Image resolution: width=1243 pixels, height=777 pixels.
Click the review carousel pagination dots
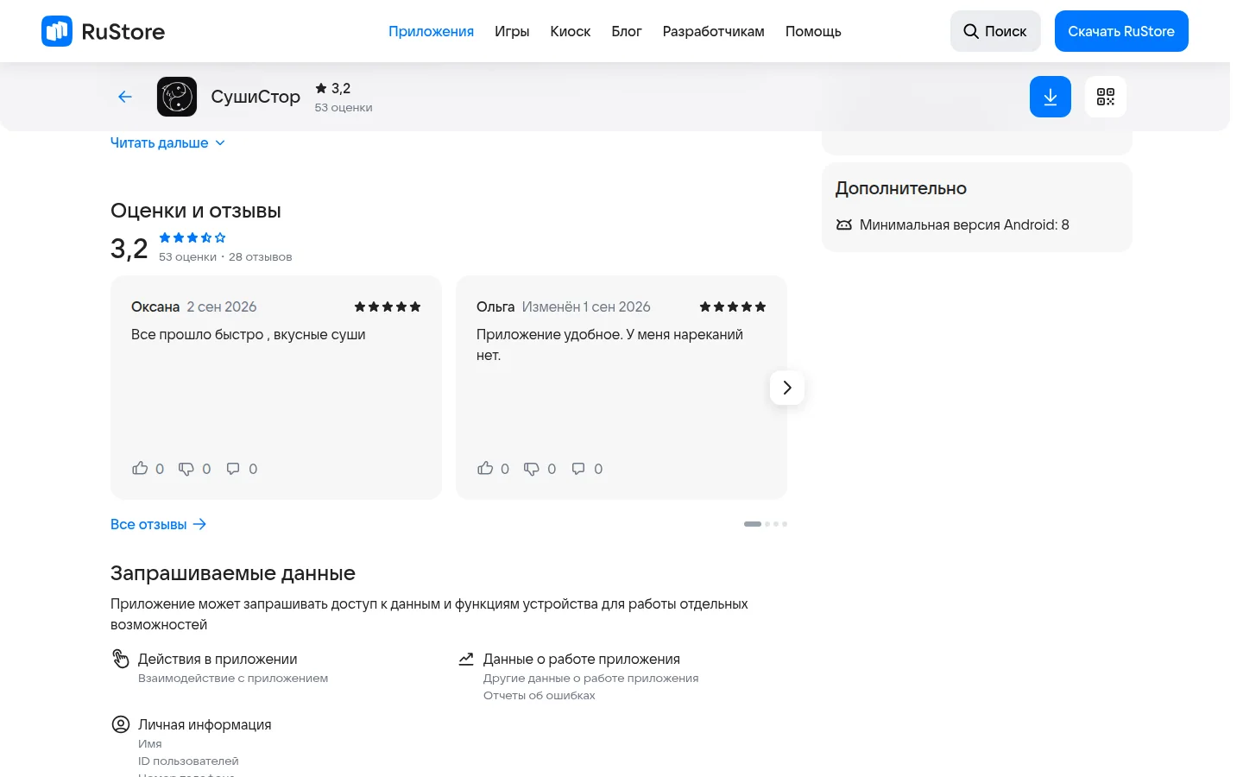(766, 524)
